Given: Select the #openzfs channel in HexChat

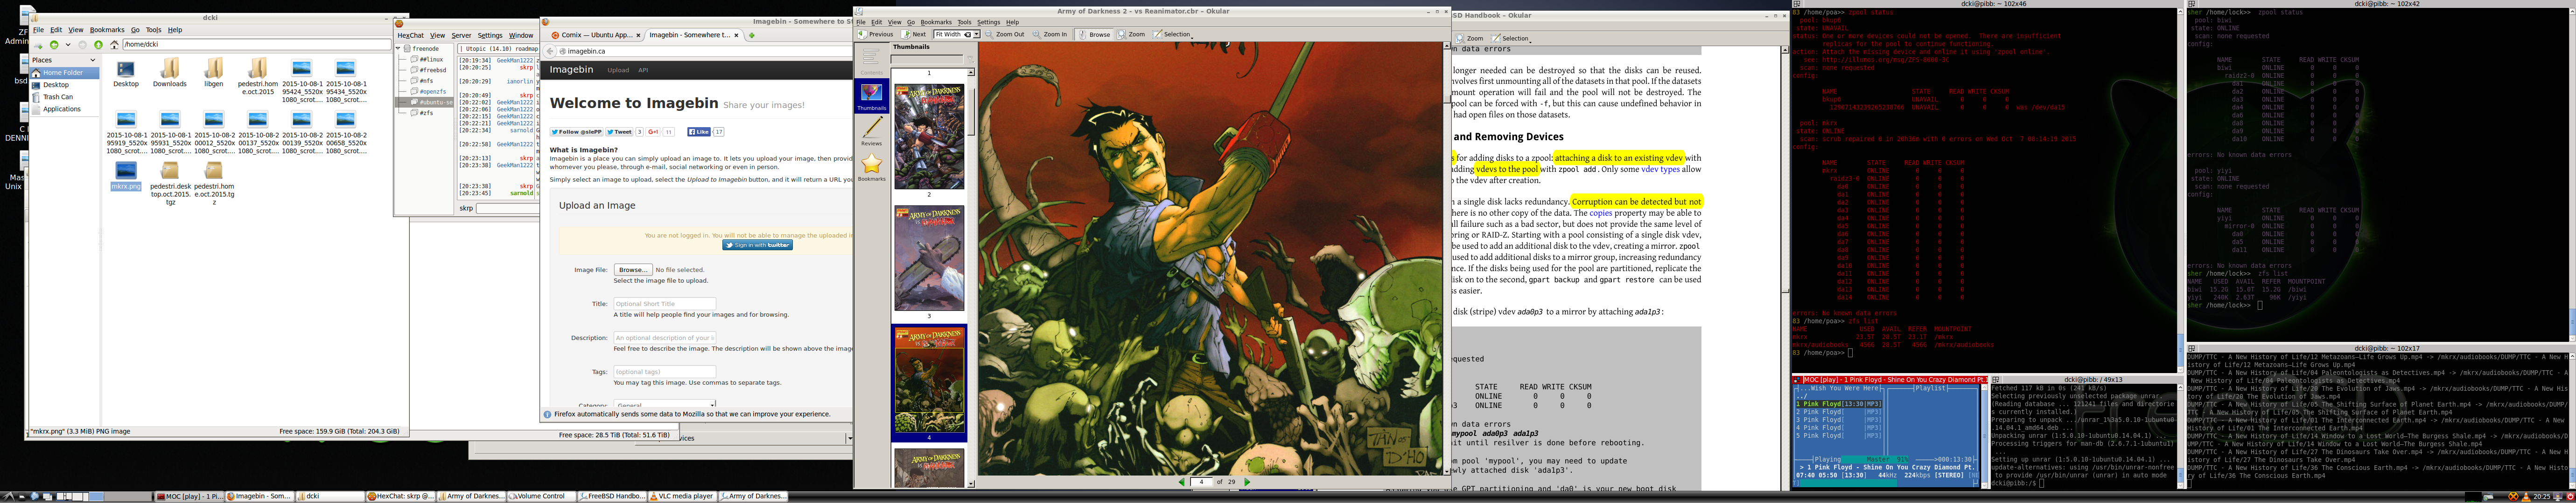Looking at the screenshot, I should click(x=434, y=92).
